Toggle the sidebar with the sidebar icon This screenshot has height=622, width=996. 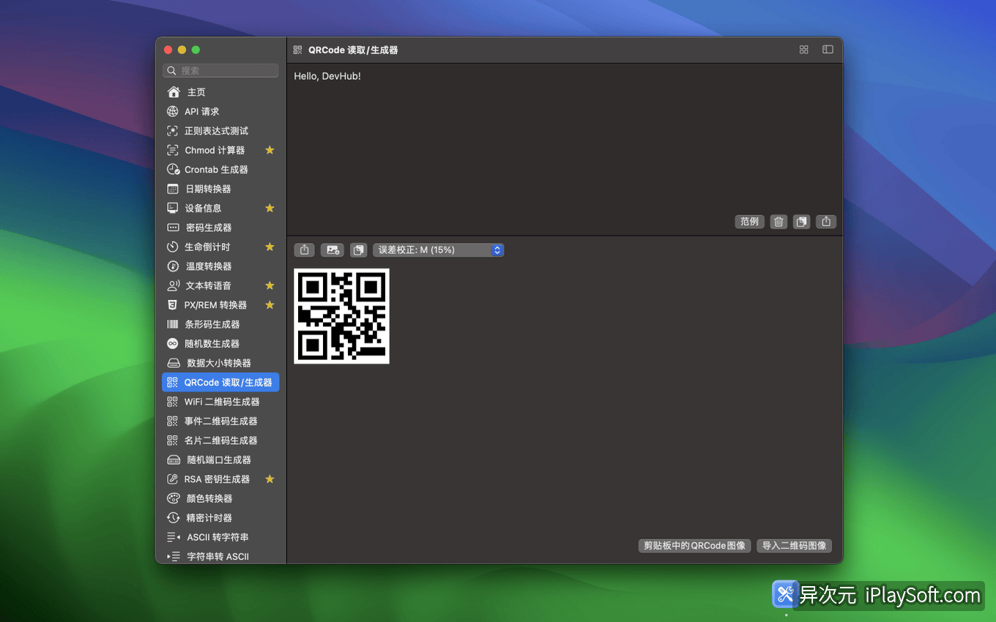point(828,50)
